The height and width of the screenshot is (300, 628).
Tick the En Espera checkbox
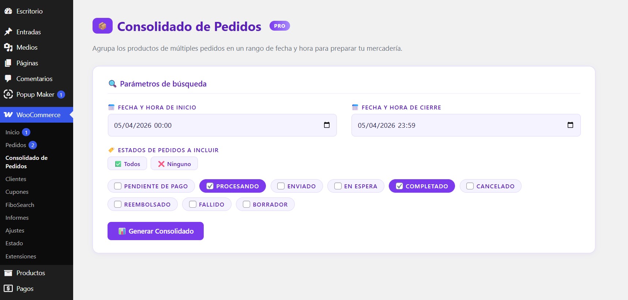click(338, 186)
